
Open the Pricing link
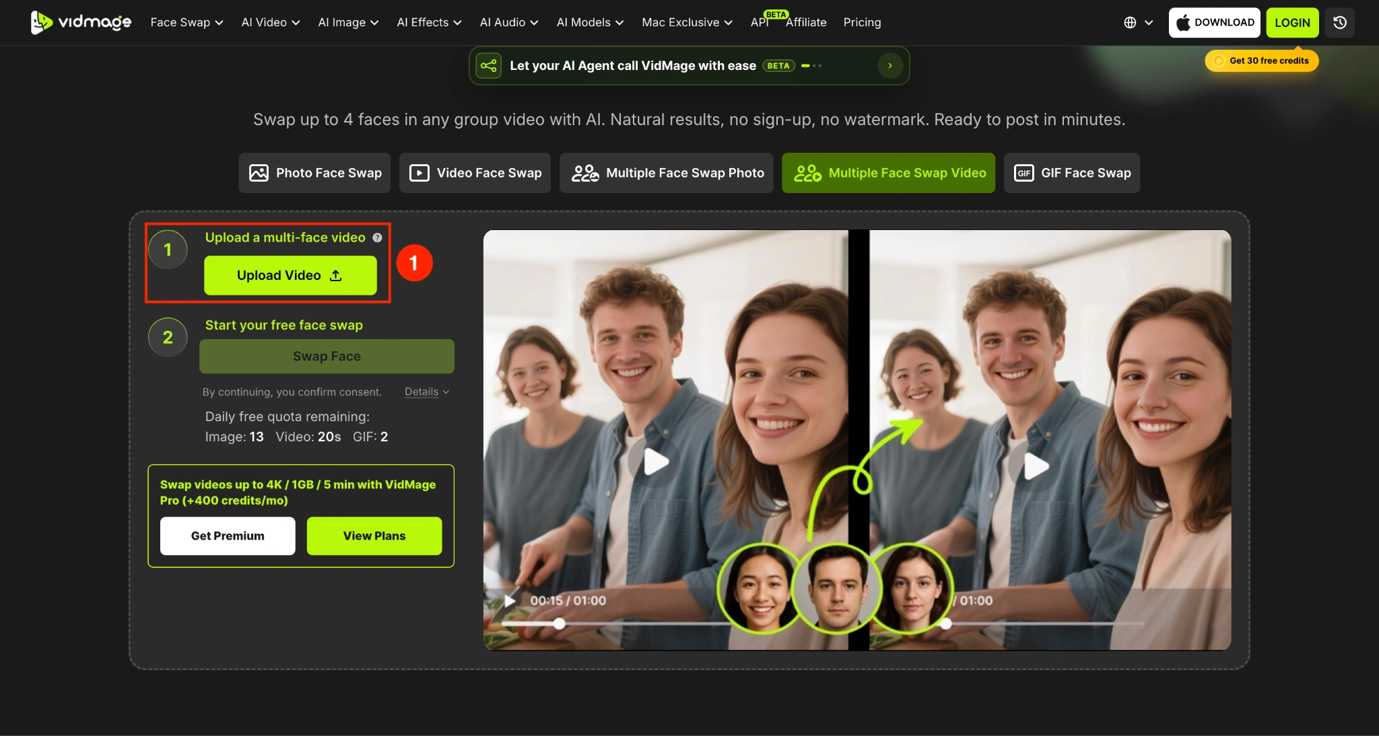click(x=862, y=22)
